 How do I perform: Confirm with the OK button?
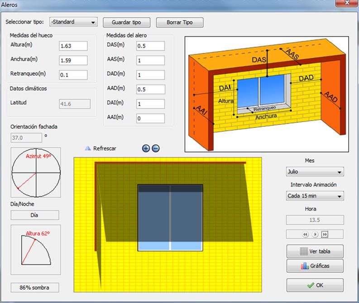click(315, 285)
